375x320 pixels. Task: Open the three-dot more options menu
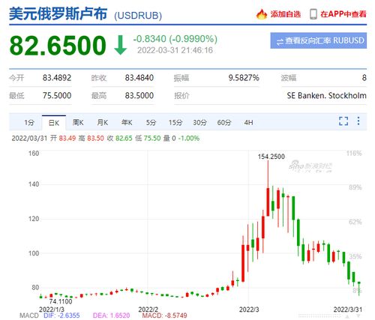pyautogui.click(x=358, y=121)
